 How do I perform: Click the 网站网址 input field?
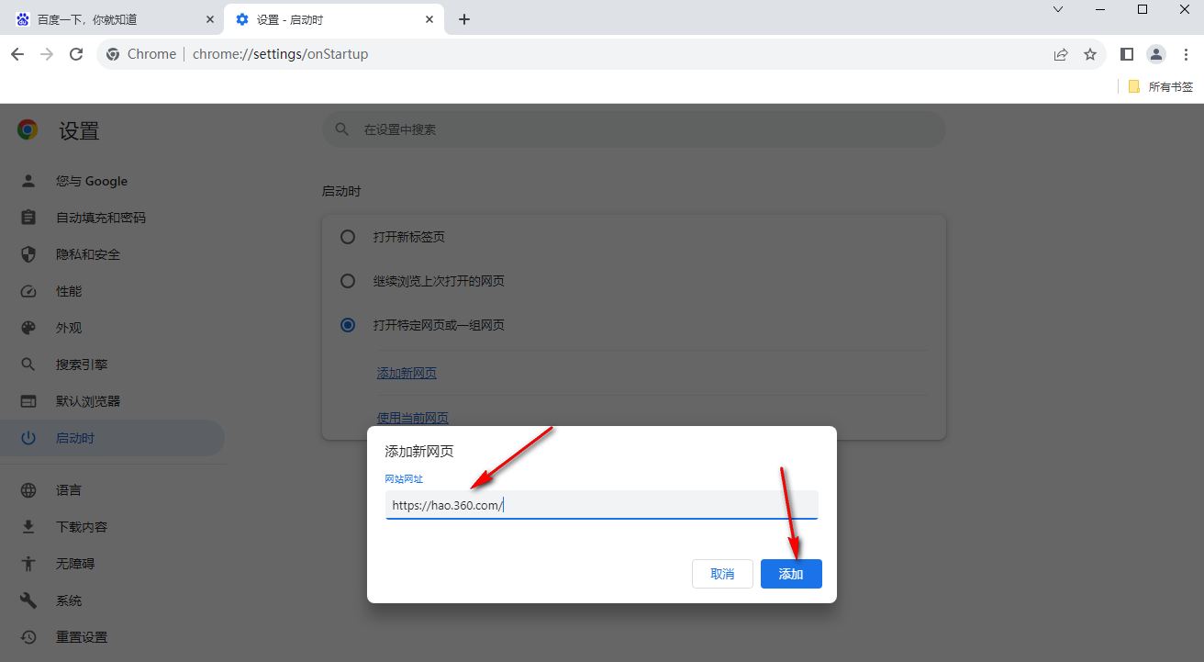pyautogui.click(x=601, y=505)
